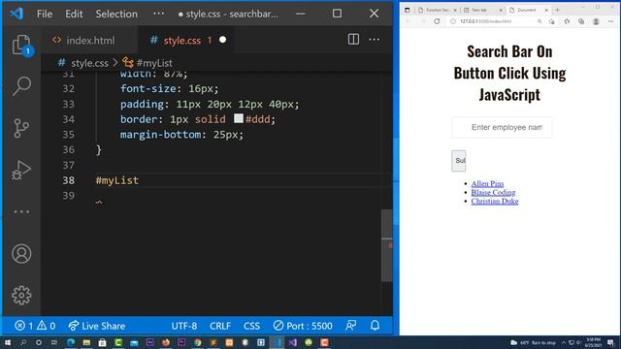This screenshot has width=621, height=349.
Task: Open a new browser tab
Action: point(557,10)
